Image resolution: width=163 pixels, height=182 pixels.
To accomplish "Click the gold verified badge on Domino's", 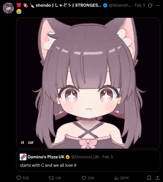I will click(68, 157).
